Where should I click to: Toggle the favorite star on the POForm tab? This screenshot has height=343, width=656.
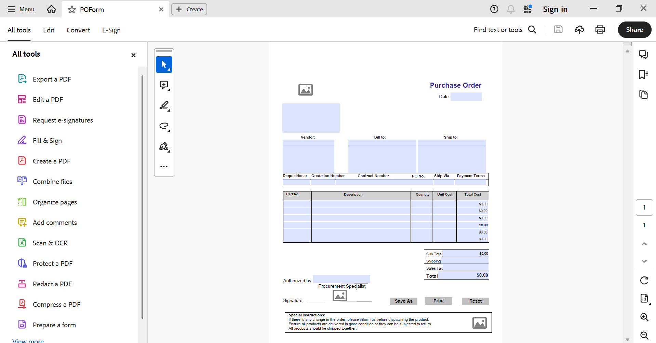(71, 10)
